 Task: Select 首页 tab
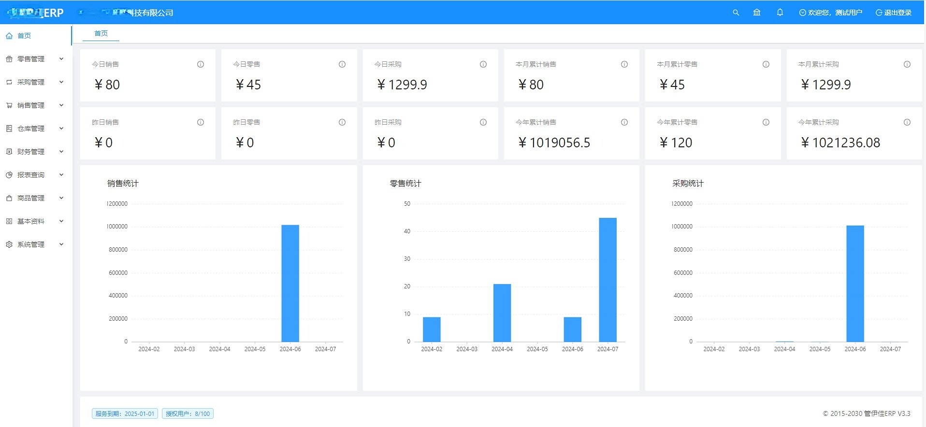[x=101, y=33]
